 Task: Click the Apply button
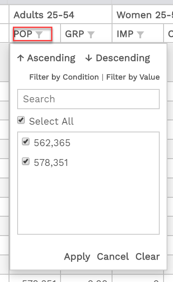click(x=77, y=257)
